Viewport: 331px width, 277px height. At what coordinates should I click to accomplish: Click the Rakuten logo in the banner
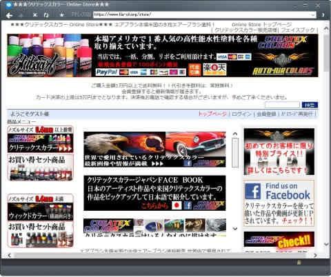[x=214, y=70]
